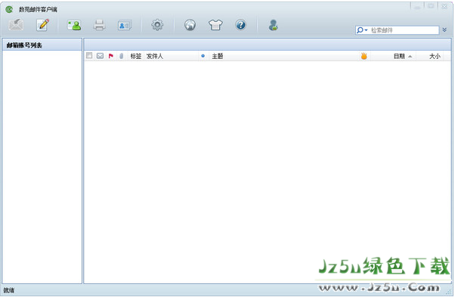Sort mails by 日期 column header
455x297 pixels.
399,56
